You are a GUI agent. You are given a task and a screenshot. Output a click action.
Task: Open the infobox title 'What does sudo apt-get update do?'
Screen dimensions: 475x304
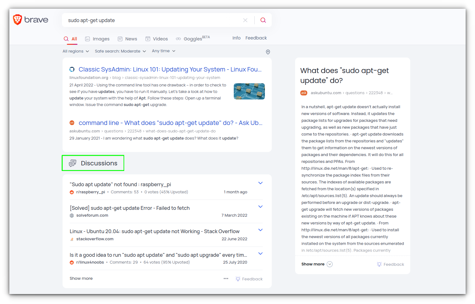pyautogui.click(x=344, y=76)
